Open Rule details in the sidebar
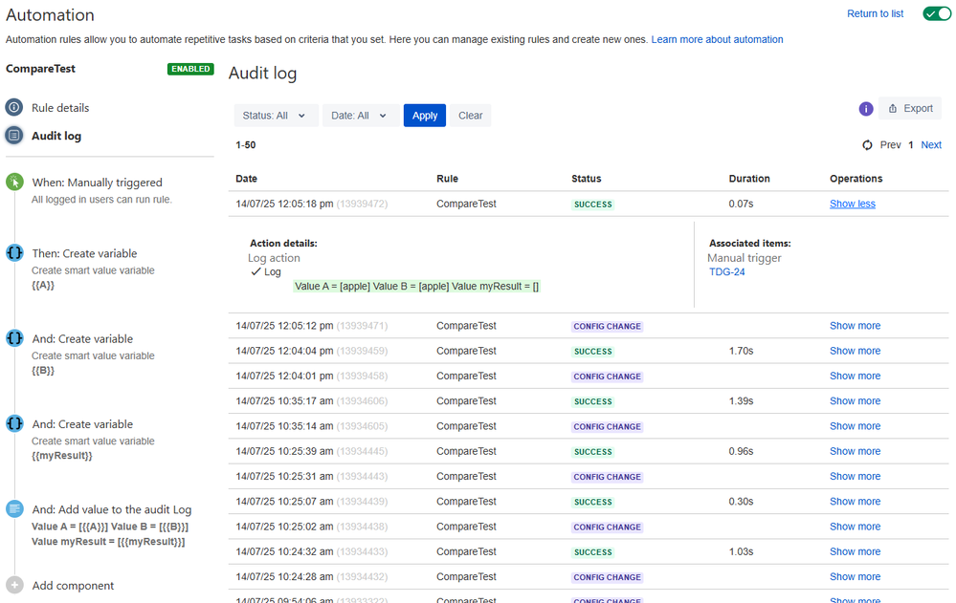The height and width of the screenshot is (603, 956). (60, 108)
